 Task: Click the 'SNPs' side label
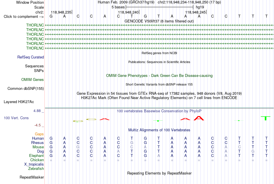39,71
